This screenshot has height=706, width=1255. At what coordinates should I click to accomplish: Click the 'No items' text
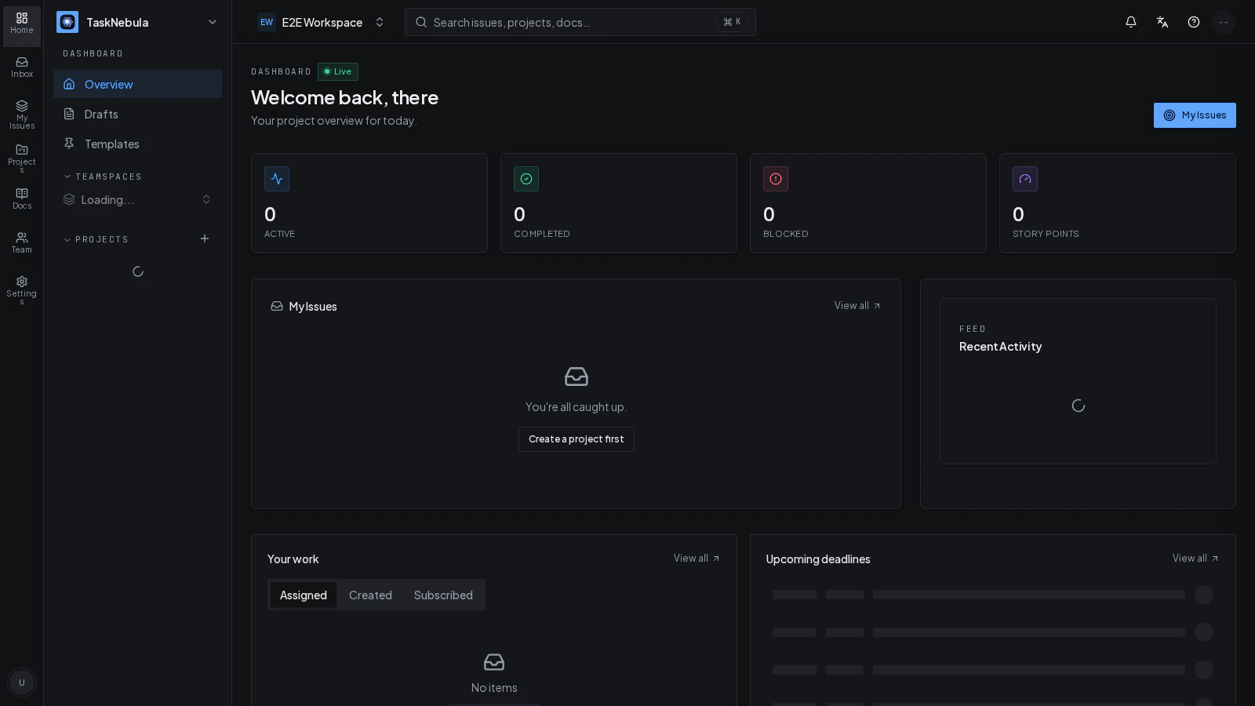coord(494,687)
